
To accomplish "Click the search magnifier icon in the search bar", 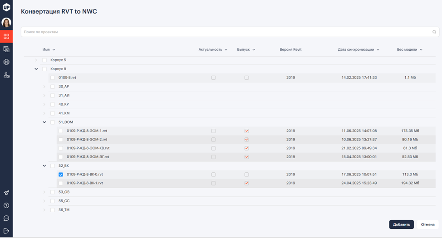I will 434,32.
